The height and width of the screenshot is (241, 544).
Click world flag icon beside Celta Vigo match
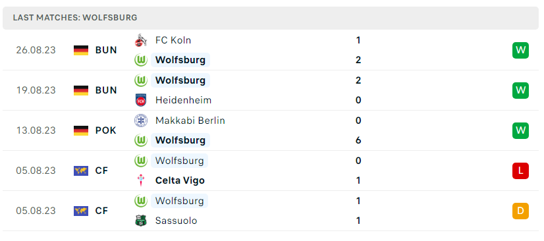[x=81, y=171]
